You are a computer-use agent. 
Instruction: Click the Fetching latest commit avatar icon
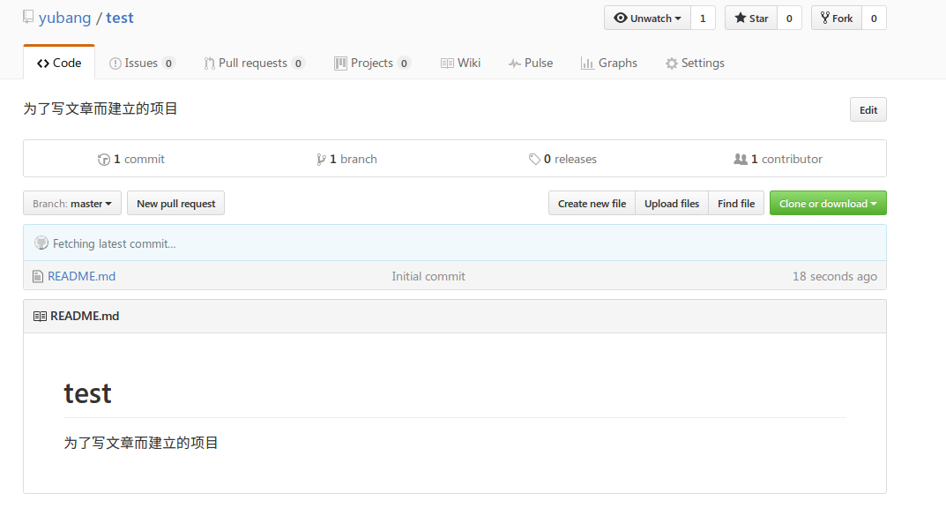41,243
